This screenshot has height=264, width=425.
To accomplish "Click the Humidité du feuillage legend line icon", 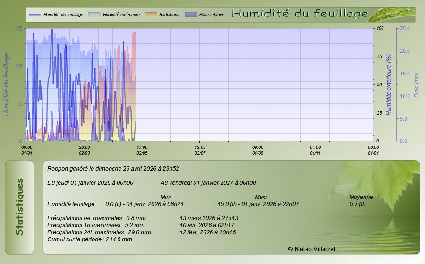I will coord(35,15).
